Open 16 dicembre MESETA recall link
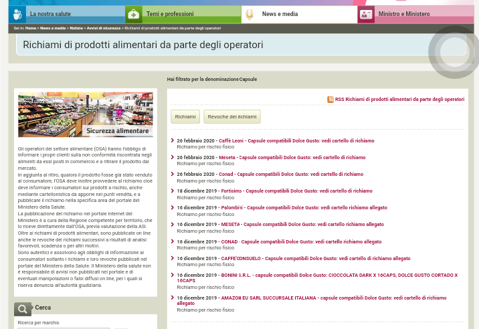Viewport: 479px width, 329px height. point(302,225)
